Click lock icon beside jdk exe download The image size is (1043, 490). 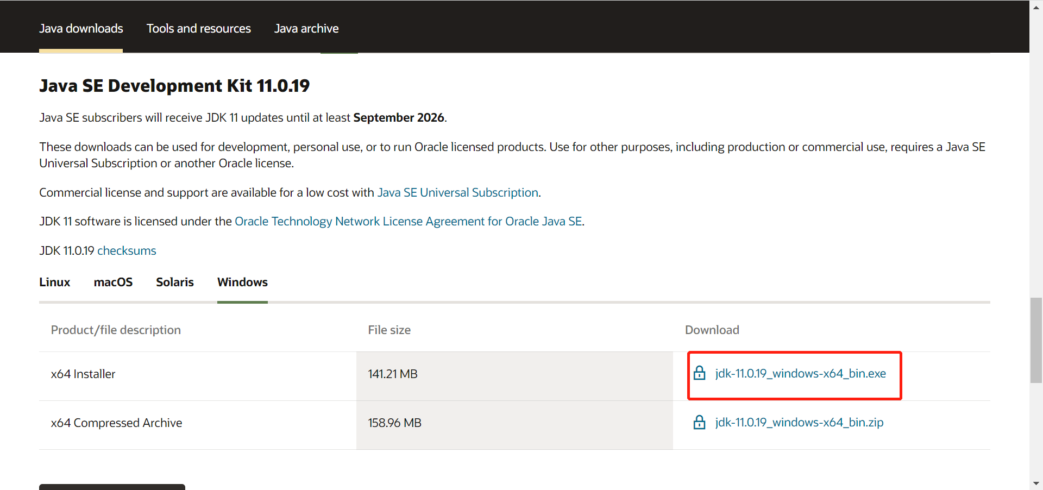699,373
